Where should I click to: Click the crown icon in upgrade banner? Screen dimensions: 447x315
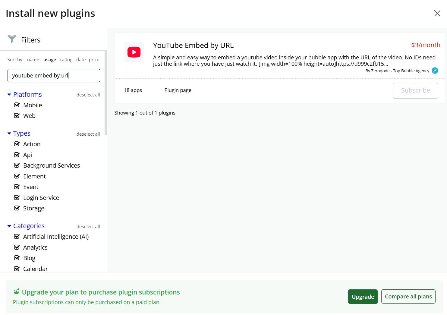click(x=17, y=291)
